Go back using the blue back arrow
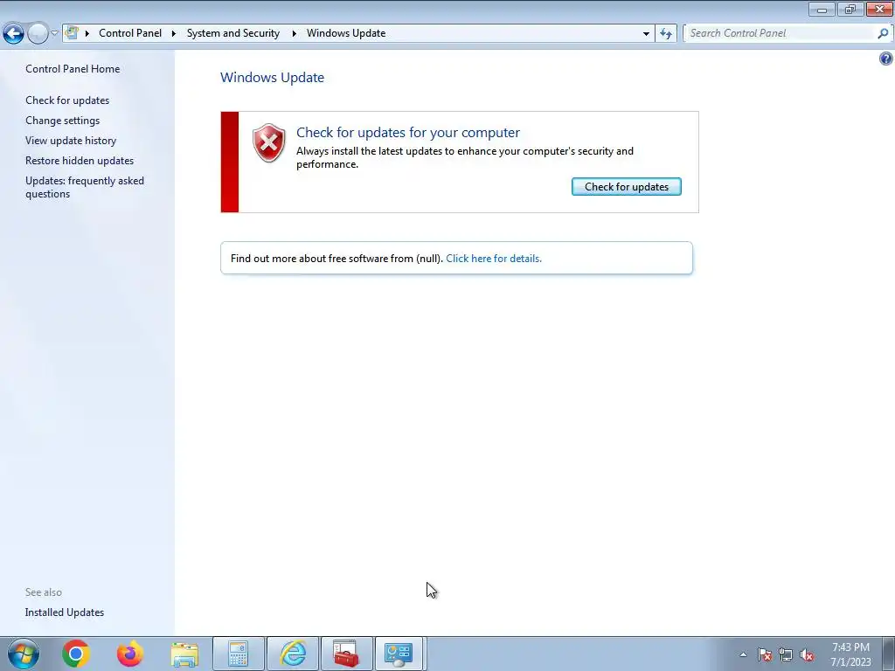This screenshot has width=895, height=671. (14, 34)
